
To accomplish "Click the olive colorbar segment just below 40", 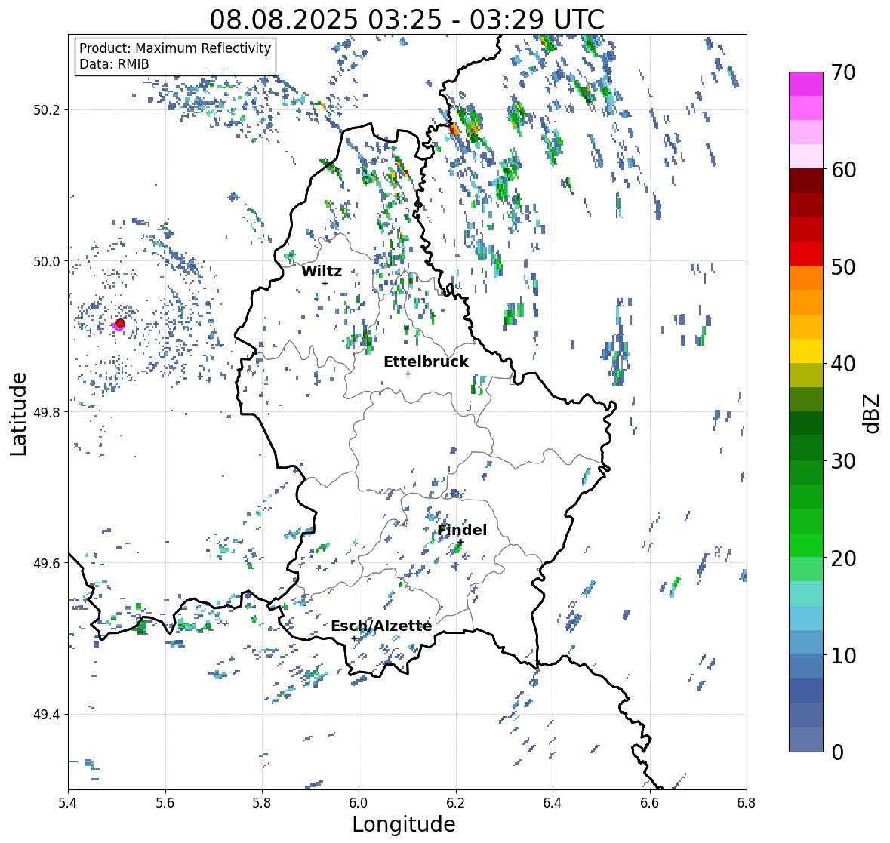I will coord(806,375).
